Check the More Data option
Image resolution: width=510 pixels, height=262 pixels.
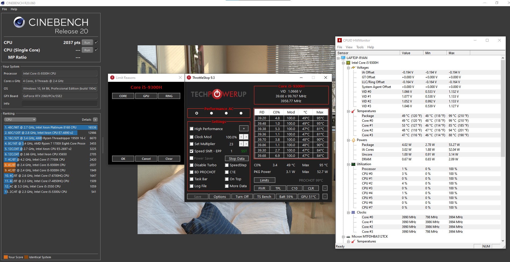click(x=227, y=186)
